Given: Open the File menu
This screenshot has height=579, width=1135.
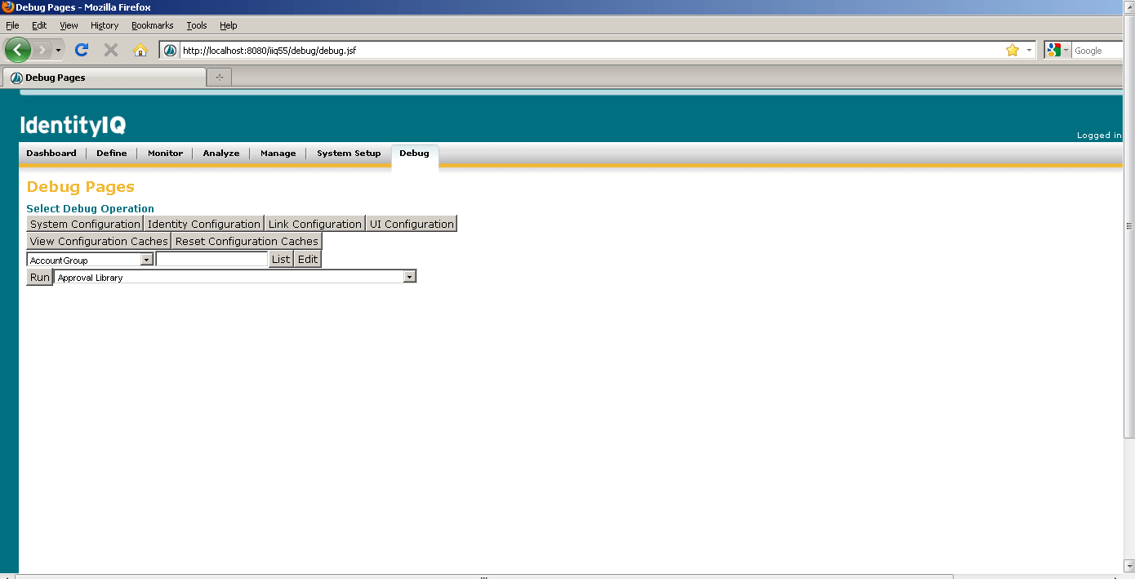Looking at the screenshot, I should (12, 25).
